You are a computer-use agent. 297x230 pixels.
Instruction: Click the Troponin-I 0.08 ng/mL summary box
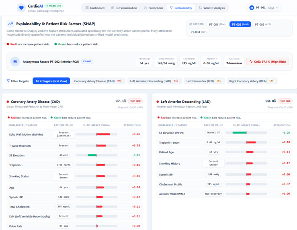click(x=211, y=61)
